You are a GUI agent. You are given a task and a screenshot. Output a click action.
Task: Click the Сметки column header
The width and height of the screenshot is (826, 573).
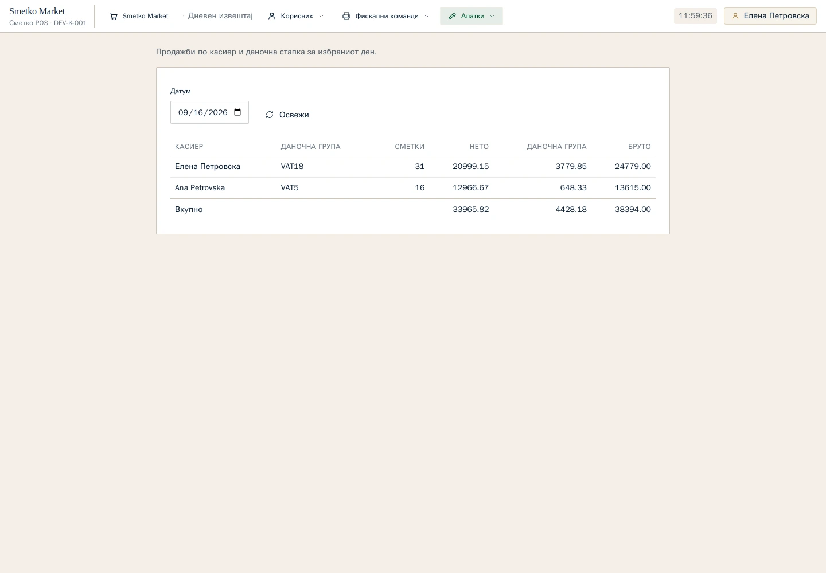click(410, 147)
